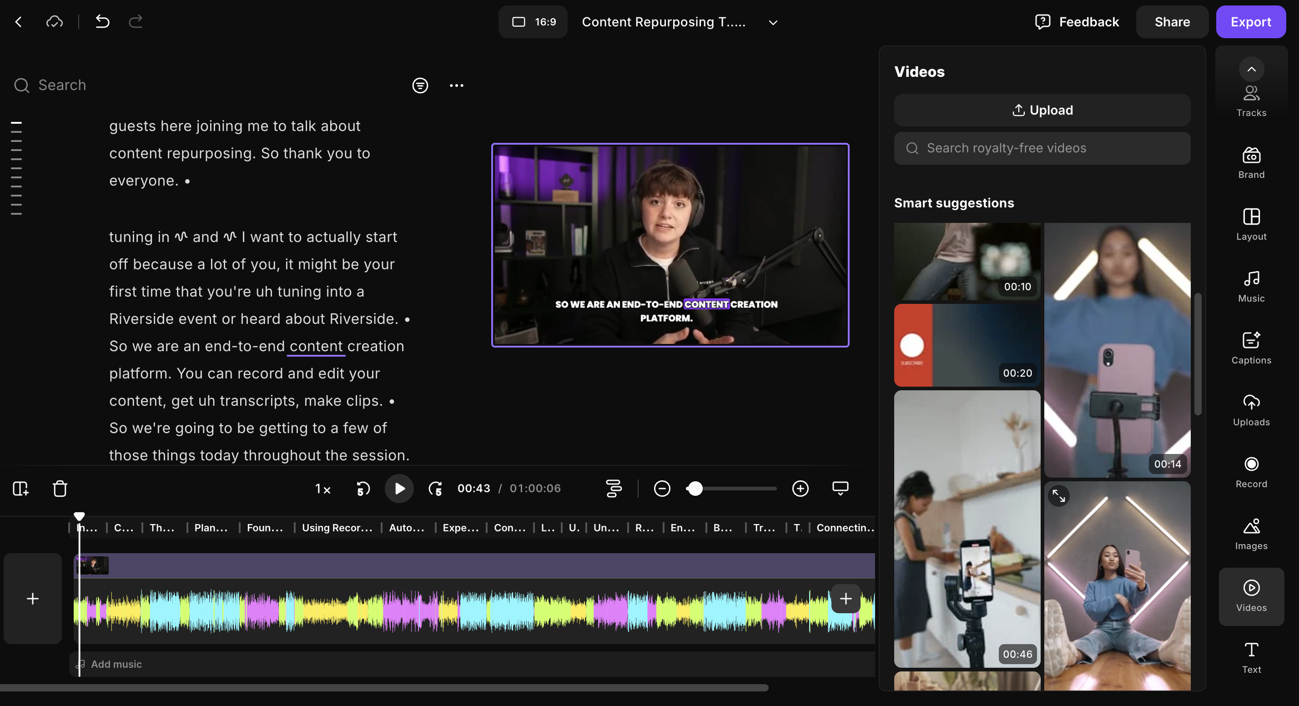Zoom in the timeline with plus
This screenshot has height=706, width=1299.
pos(801,488)
